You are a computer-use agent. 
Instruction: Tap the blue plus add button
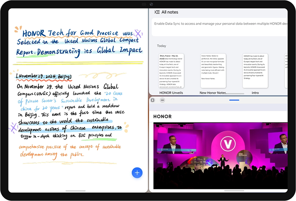(x=137, y=172)
